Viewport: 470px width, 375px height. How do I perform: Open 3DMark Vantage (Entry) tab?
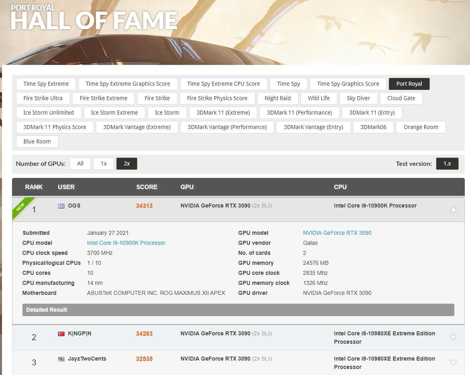point(313,127)
